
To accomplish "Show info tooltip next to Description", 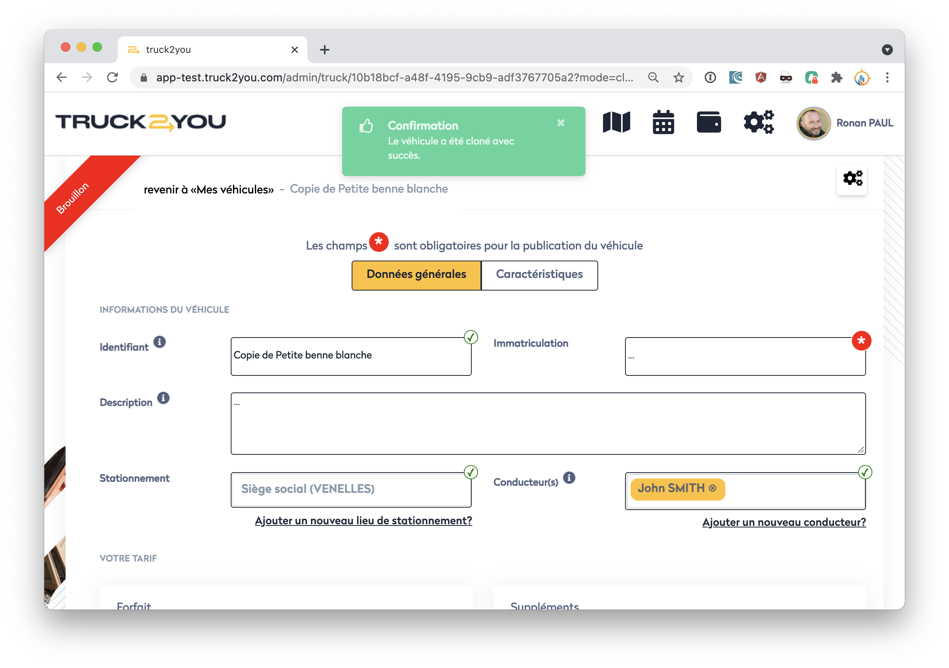I will coord(163,398).
